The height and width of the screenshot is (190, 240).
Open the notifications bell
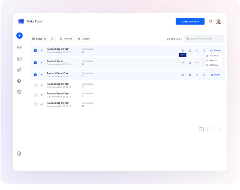tap(210, 21)
